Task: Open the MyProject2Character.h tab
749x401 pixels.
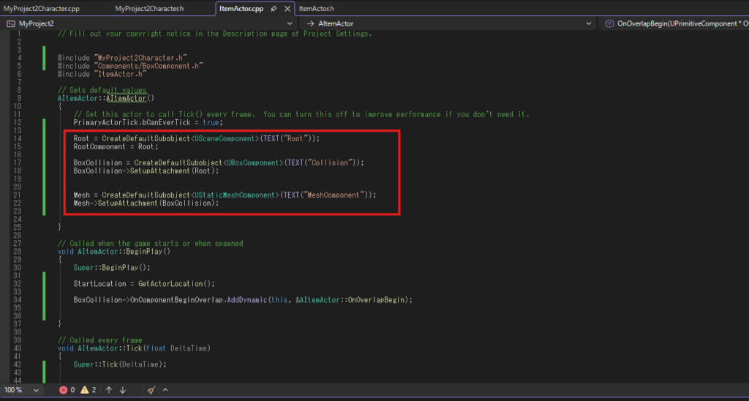Action: tap(149, 9)
